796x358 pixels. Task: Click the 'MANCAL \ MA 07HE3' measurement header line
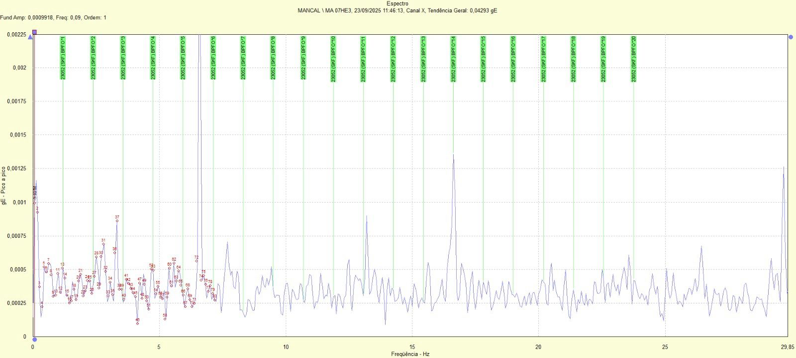[398, 10]
